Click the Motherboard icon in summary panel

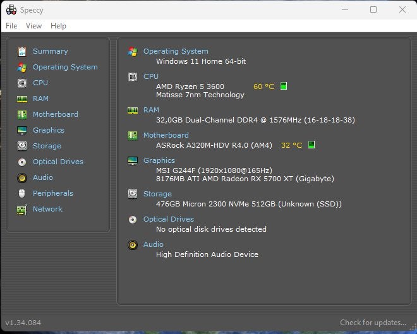point(133,136)
